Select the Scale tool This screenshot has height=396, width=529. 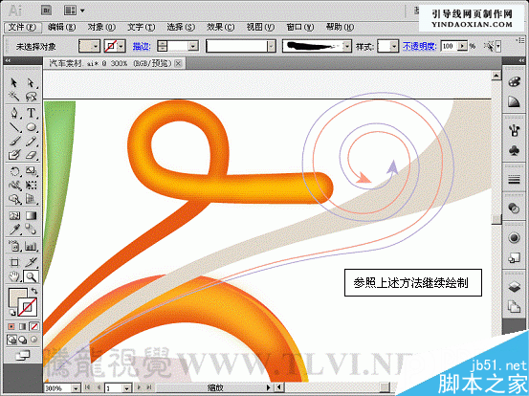(x=31, y=171)
